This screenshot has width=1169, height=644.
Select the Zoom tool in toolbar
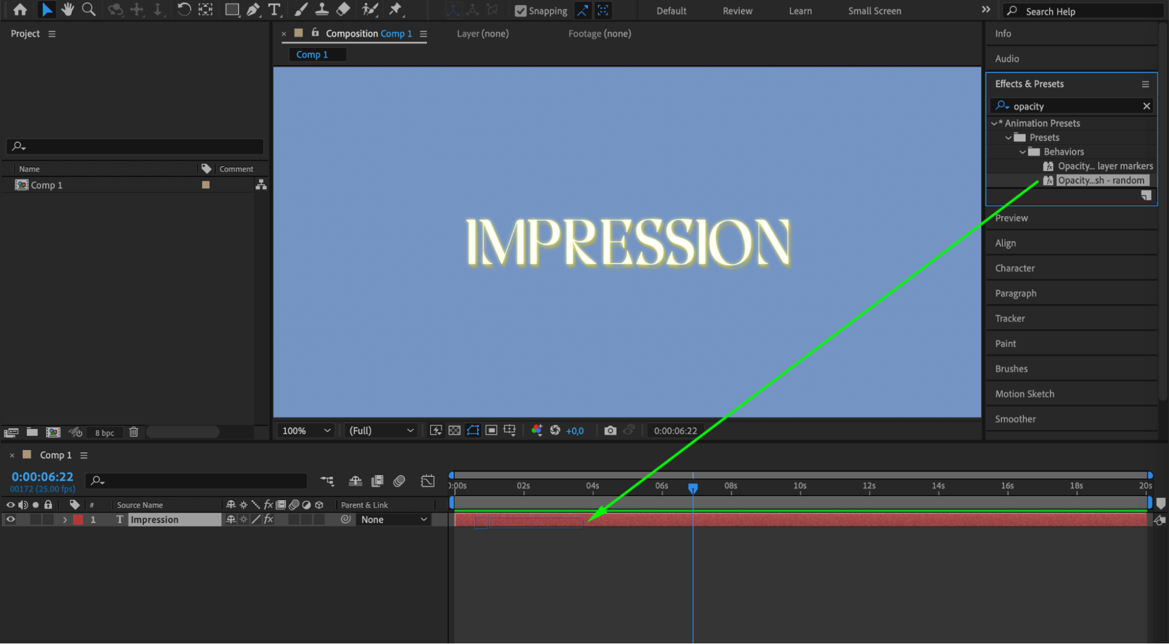pos(89,9)
